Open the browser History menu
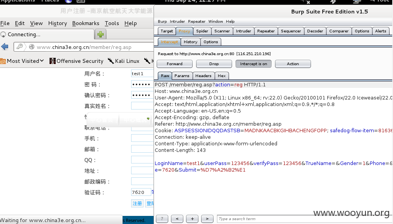The height and width of the screenshot is (224, 393). click(x=57, y=23)
